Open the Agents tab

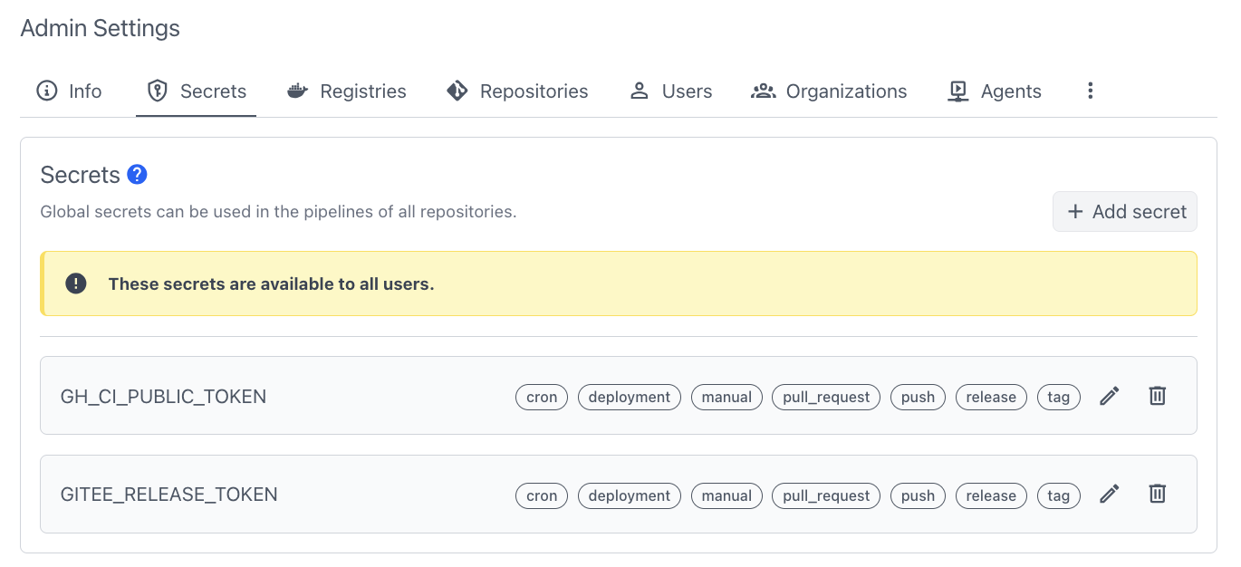[994, 91]
